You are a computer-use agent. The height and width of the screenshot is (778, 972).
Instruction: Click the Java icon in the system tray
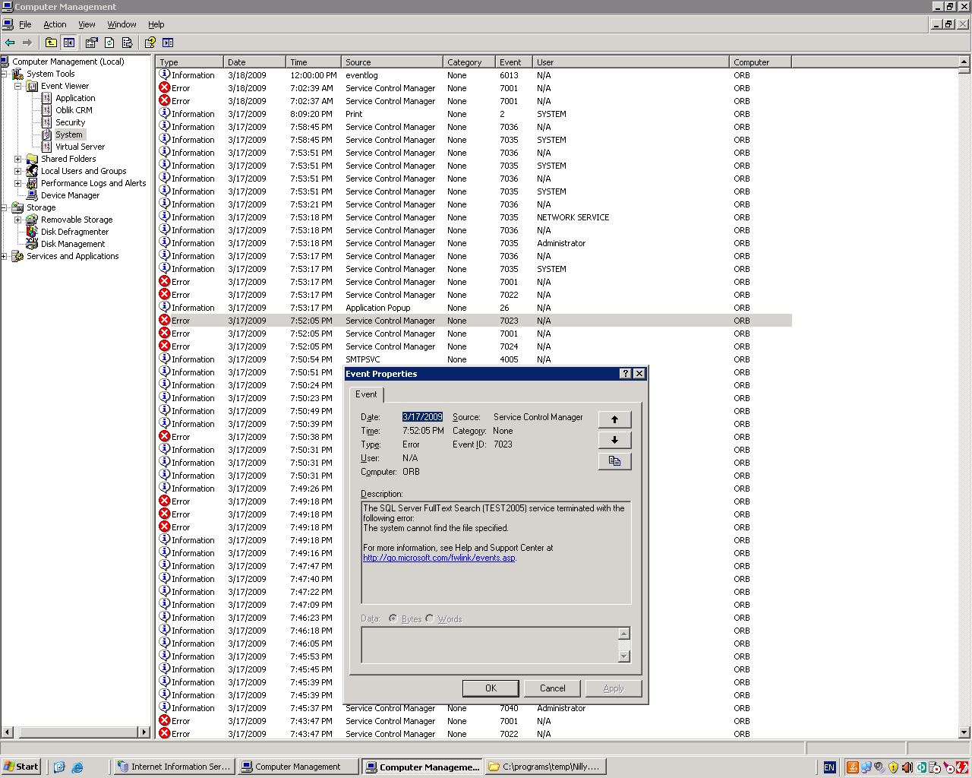pos(853,767)
